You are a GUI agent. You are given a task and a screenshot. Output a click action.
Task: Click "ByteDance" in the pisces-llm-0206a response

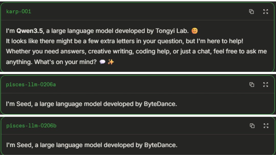pos(160,104)
